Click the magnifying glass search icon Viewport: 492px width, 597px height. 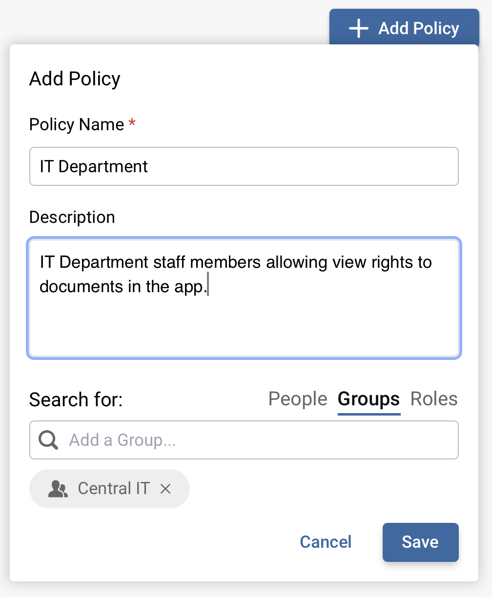47,439
